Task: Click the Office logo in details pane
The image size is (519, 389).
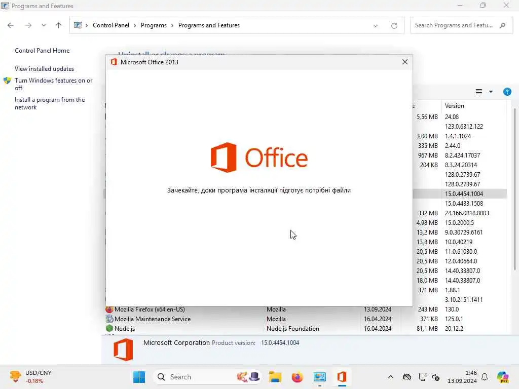Action: tap(123, 349)
